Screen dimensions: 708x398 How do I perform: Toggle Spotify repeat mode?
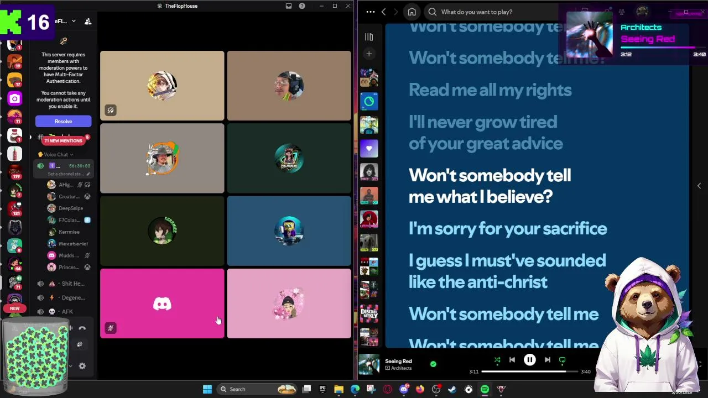tap(563, 360)
